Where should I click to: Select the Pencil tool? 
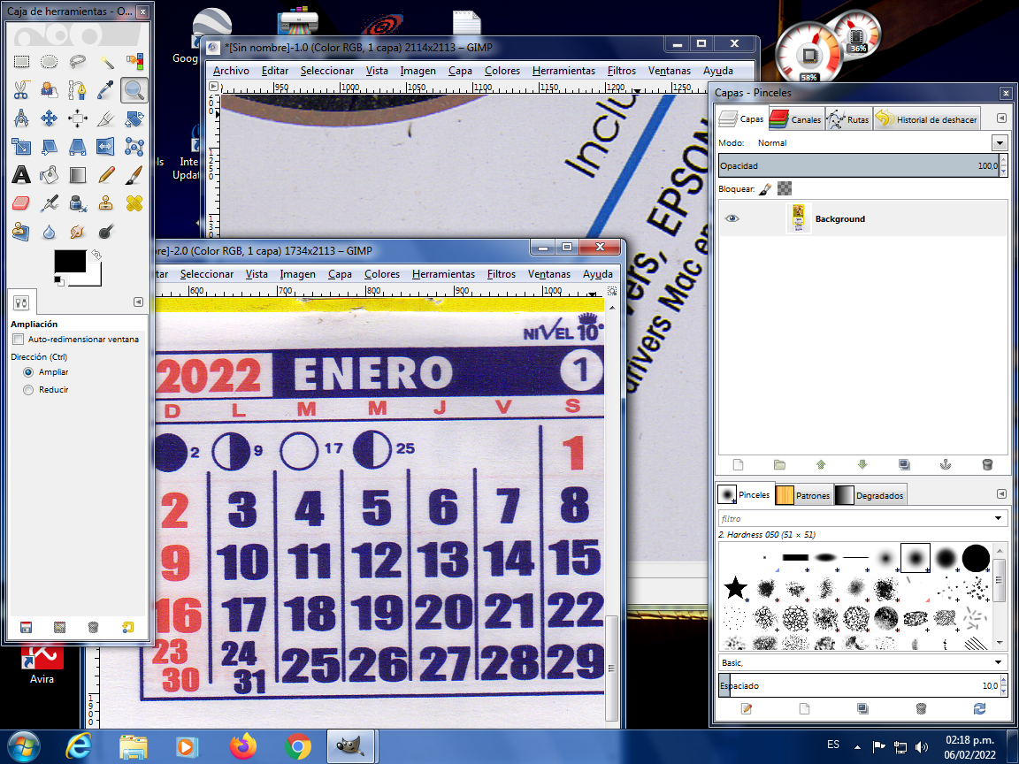coord(106,175)
